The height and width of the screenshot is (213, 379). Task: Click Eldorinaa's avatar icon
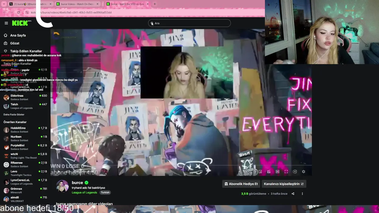point(6,97)
